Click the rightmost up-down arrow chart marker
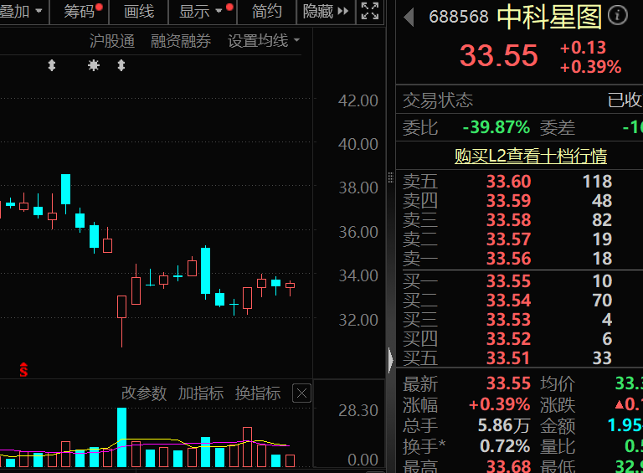This screenshot has width=643, height=473. [121, 65]
